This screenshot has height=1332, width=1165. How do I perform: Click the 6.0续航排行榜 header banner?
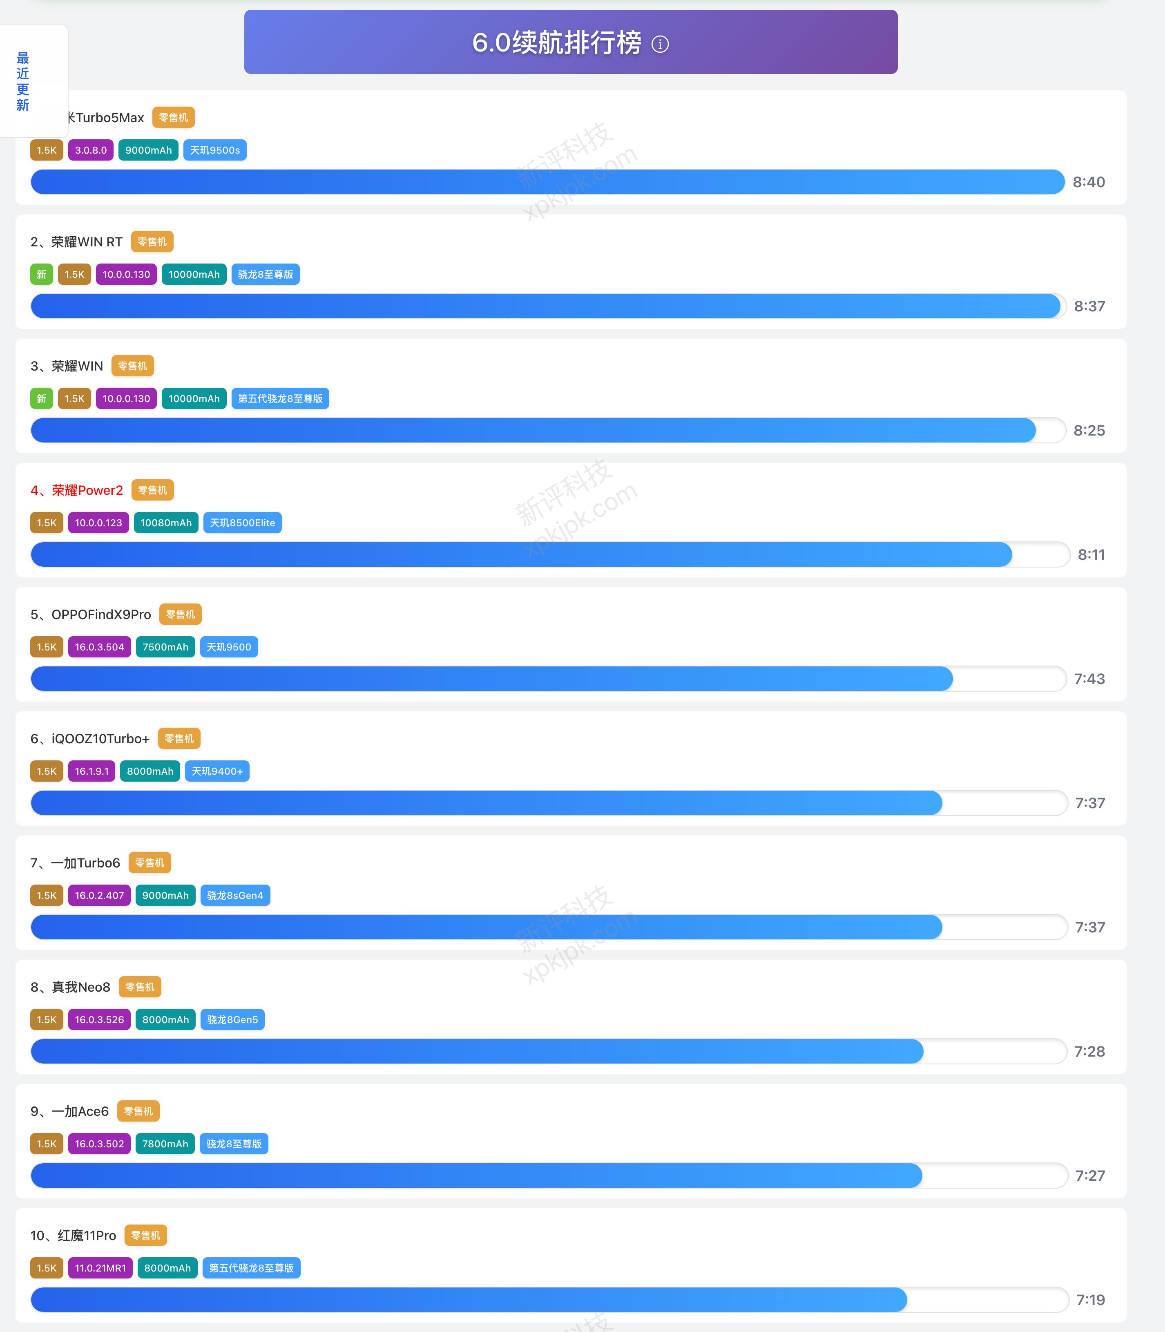click(556, 42)
